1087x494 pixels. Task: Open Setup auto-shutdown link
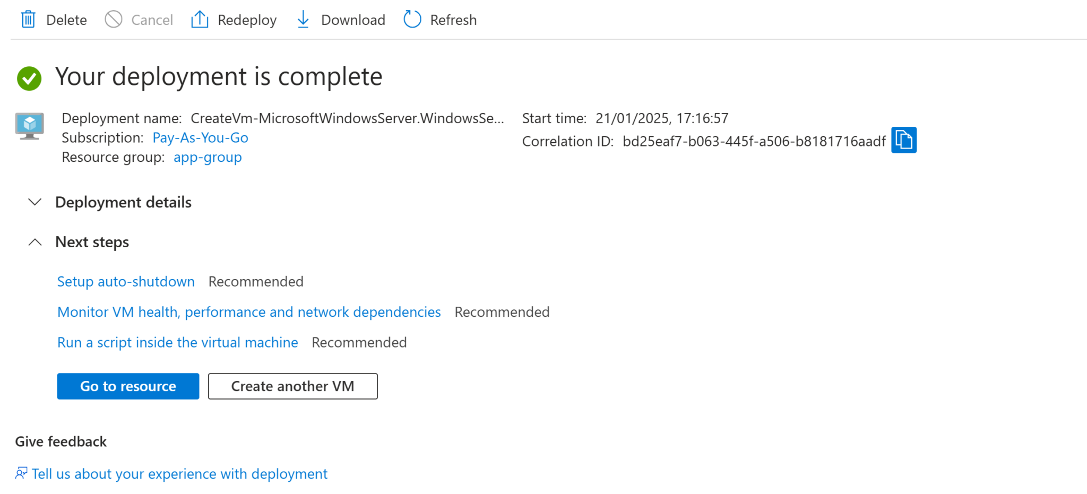(126, 282)
